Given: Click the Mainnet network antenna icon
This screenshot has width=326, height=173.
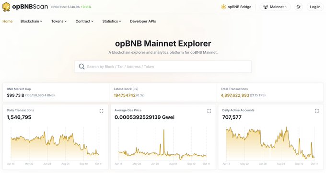Looking at the screenshot, I should (266, 7).
